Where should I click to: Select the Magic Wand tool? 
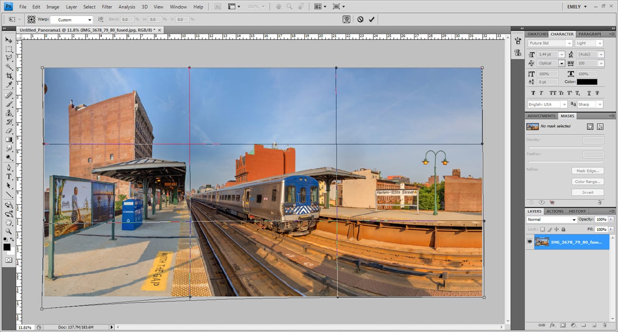click(9, 67)
